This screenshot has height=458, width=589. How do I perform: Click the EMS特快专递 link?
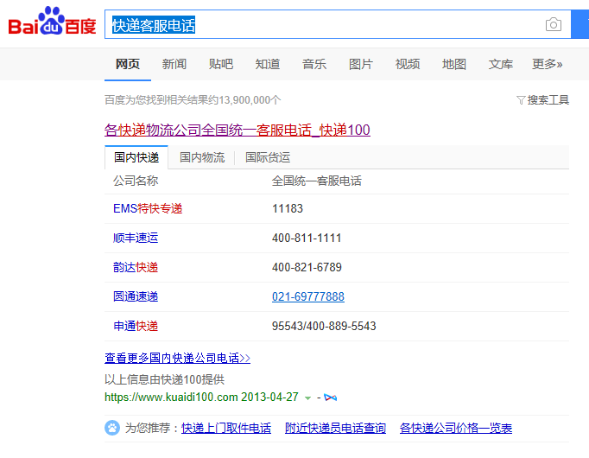pyautogui.click(x=148, y=208)
